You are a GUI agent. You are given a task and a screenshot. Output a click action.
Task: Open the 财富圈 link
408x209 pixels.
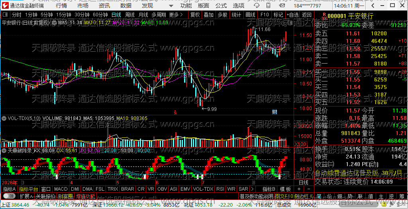66,196
